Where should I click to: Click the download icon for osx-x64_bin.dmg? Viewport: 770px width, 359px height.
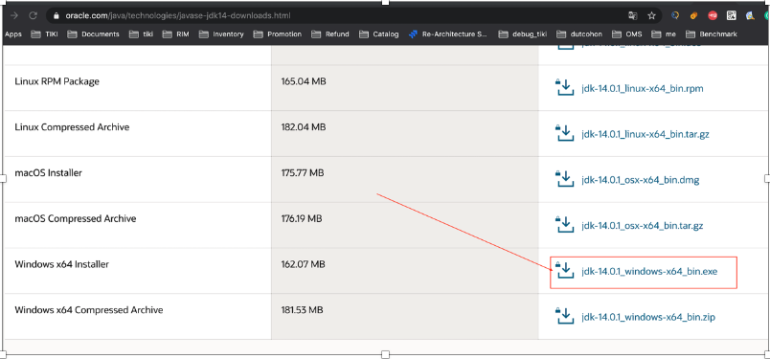[564, 179]
